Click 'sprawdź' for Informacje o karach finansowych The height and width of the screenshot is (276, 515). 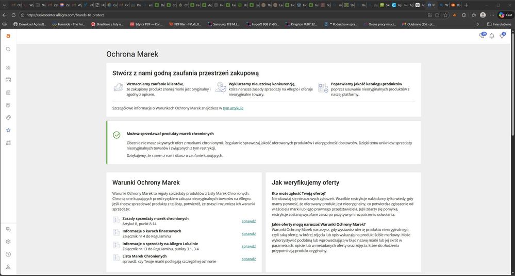point(248,233)
